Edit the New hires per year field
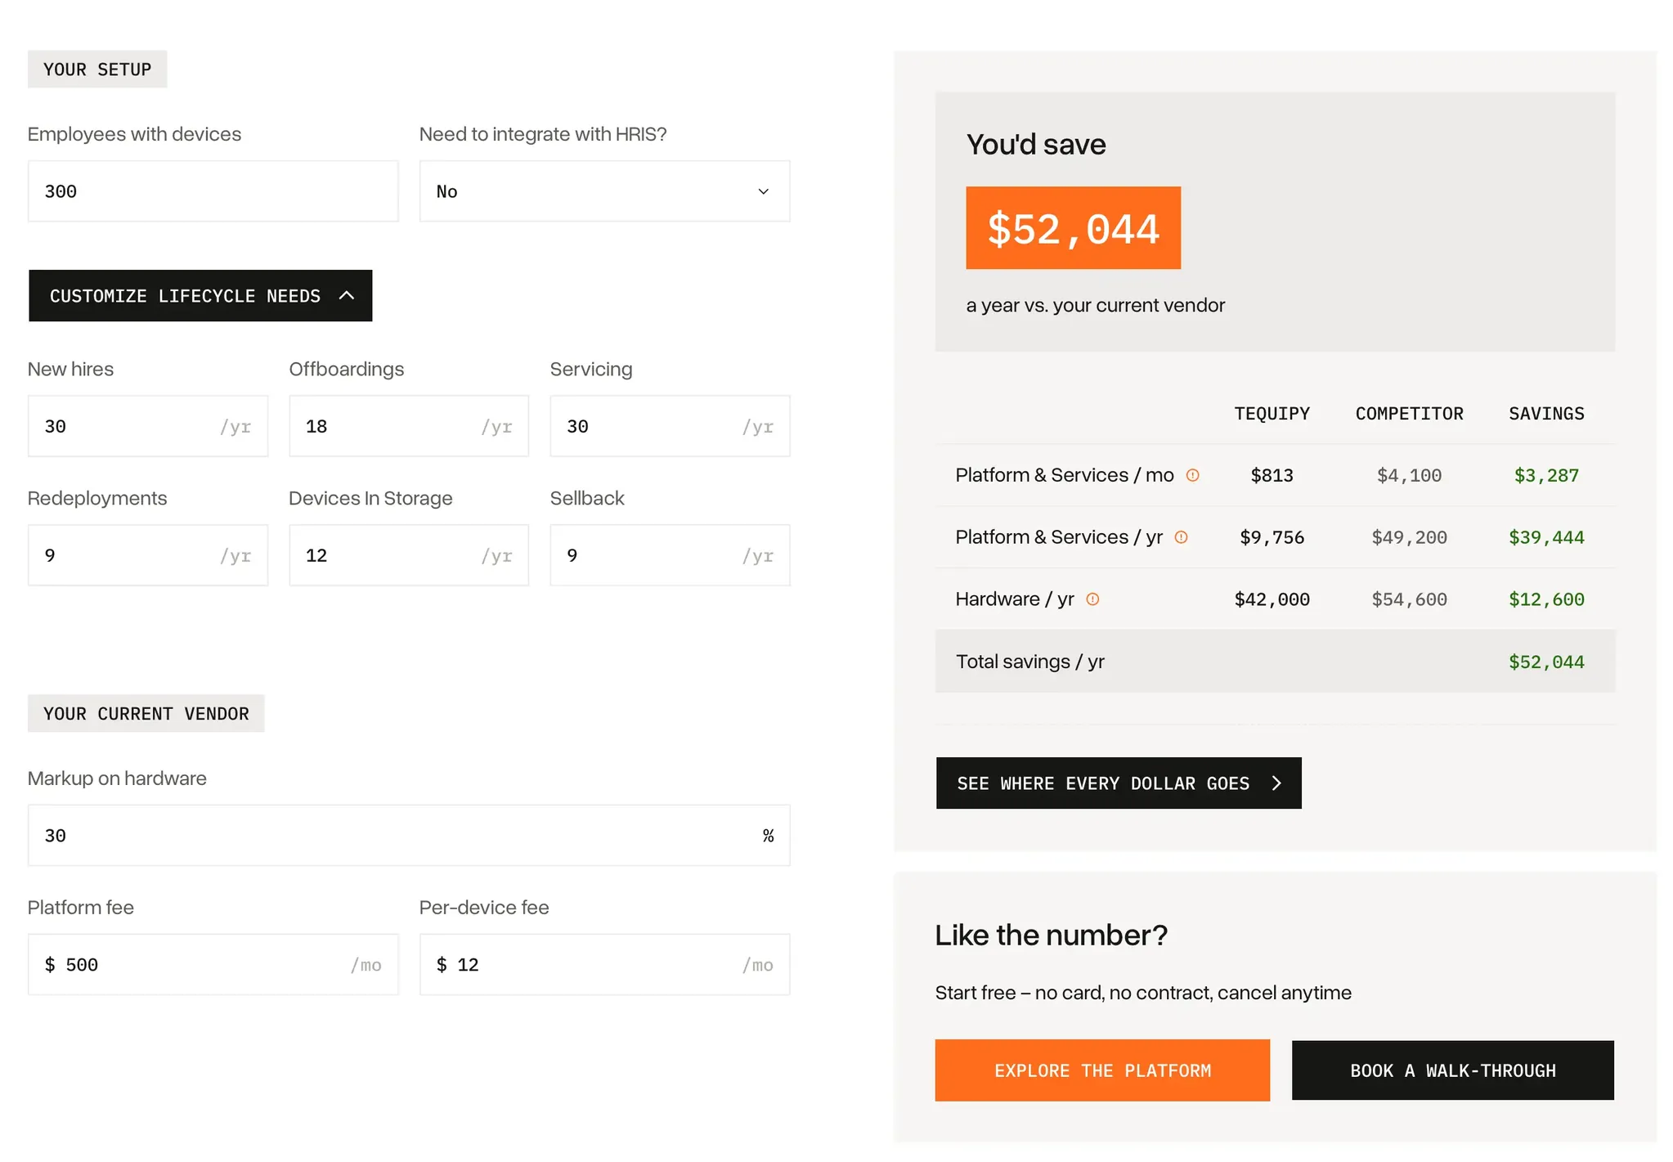This screenshot has height=1162, width=1673. [x=148, y=426]
